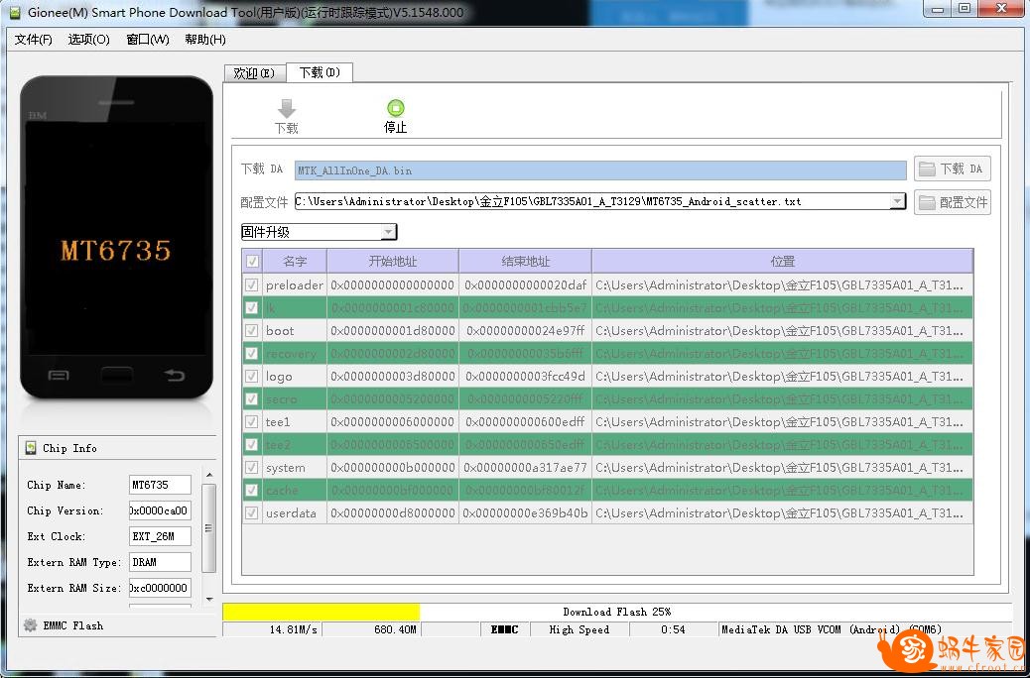The height and width of the screenshot is (678, 1030).
Task: Open the Window (窗口) menu
Action: click(148, 40)
